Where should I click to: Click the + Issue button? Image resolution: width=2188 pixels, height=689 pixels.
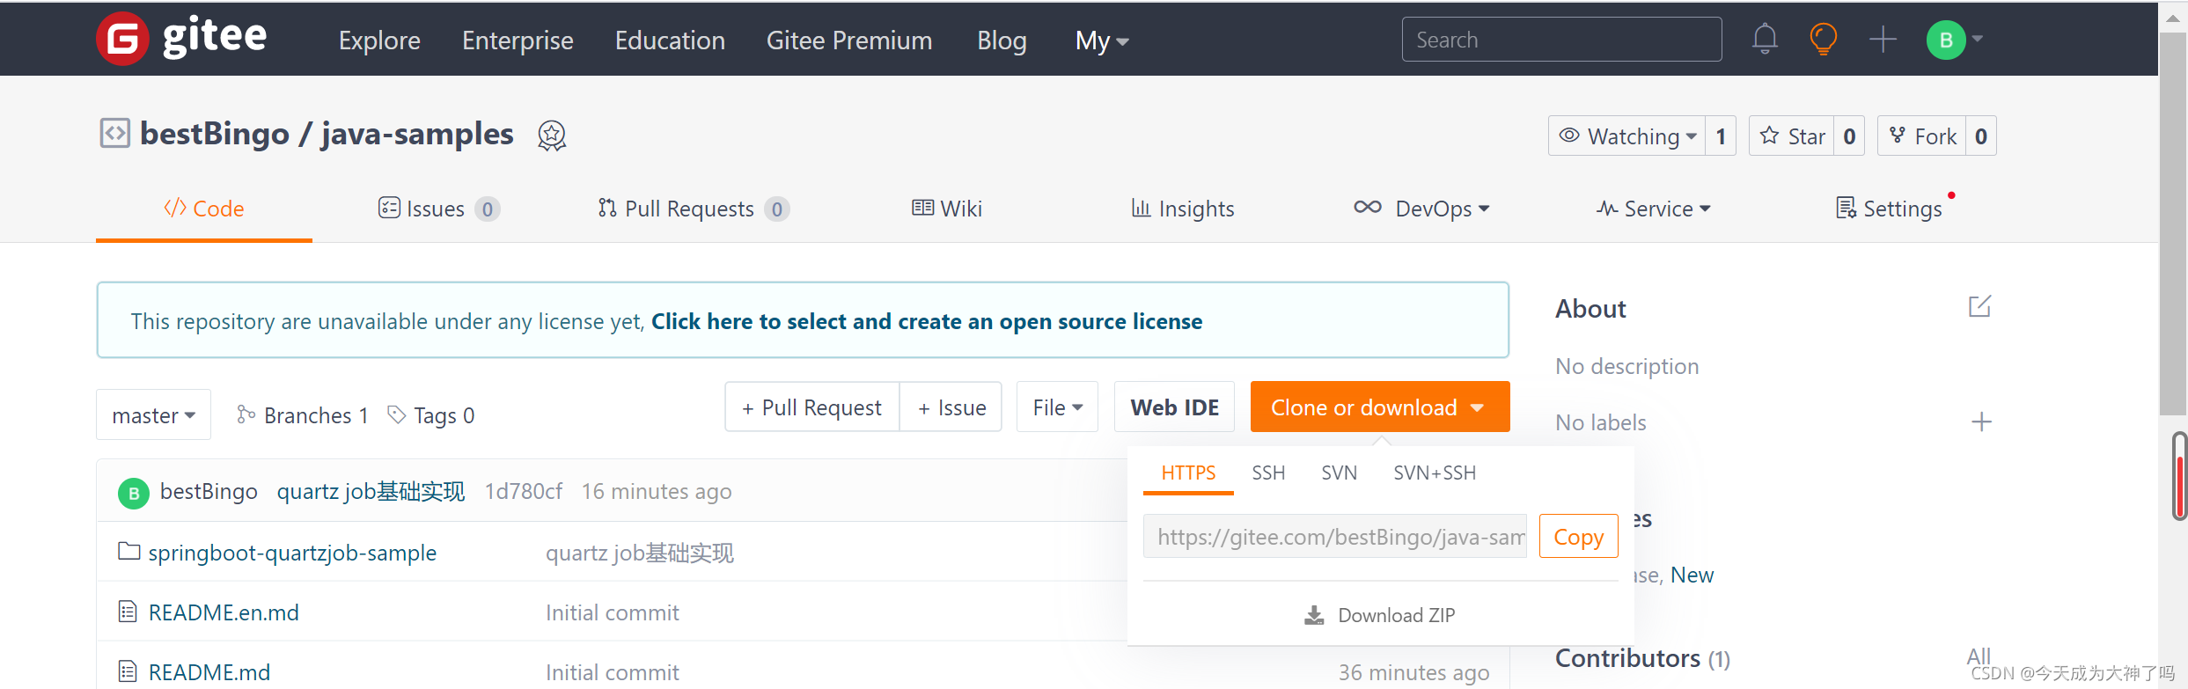(951, 407)
